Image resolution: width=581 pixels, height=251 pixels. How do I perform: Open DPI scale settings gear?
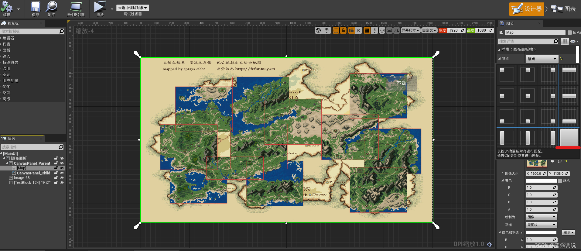489,244
